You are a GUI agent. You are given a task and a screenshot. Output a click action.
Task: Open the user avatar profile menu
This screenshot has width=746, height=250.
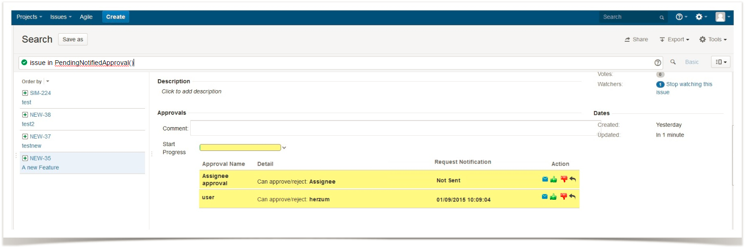(x=722, y=17)
